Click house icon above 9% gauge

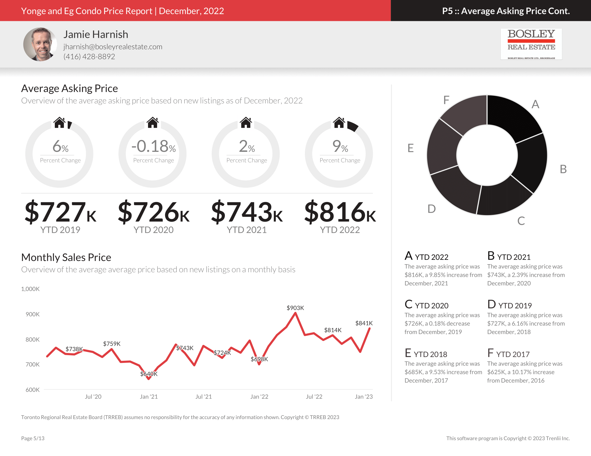pos(339,123)
